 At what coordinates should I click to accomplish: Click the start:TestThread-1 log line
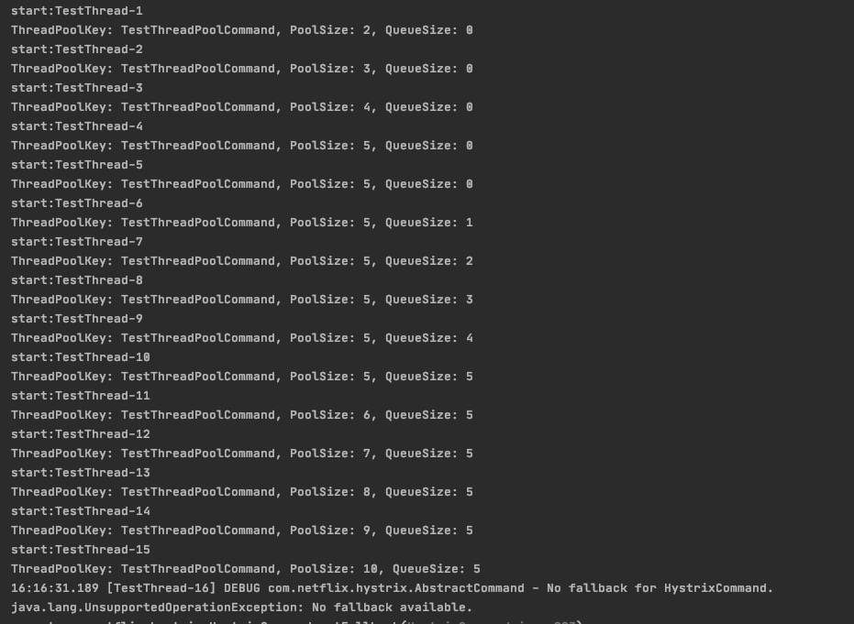tap(77, 11)
